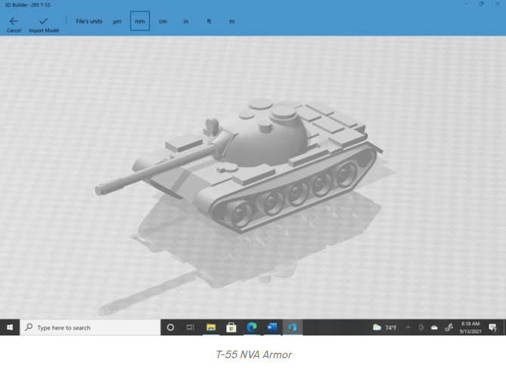Open the weather widget showing 74°F
506x368 pixels.
pos(384,327)
